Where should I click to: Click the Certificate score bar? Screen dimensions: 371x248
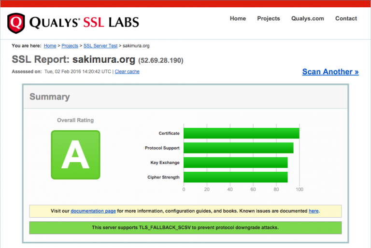pos(242,133)
